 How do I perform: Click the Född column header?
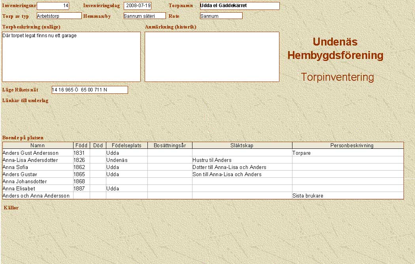(81, 145)
